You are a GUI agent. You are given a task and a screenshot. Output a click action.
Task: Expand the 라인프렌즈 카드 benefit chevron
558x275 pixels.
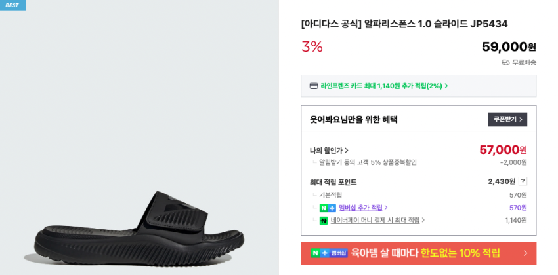pyautogui.click(x=446, y=86)
